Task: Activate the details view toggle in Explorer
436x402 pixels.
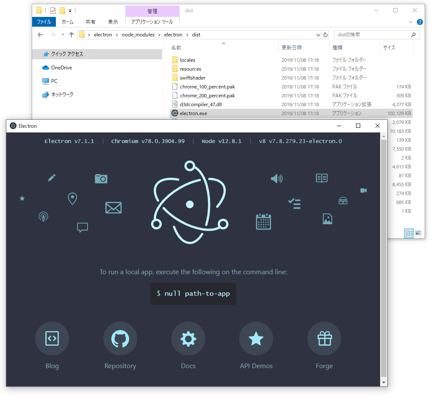Action: 408,233
